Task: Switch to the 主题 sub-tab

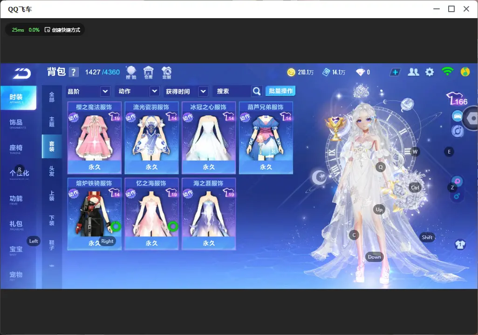Action: tap(52, 122)
